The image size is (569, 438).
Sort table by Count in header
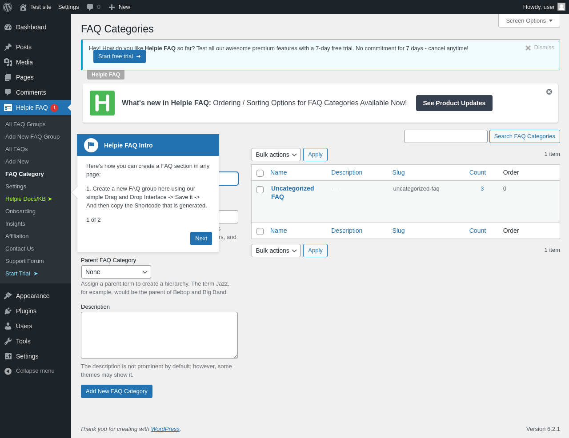[x=477, y=172]
